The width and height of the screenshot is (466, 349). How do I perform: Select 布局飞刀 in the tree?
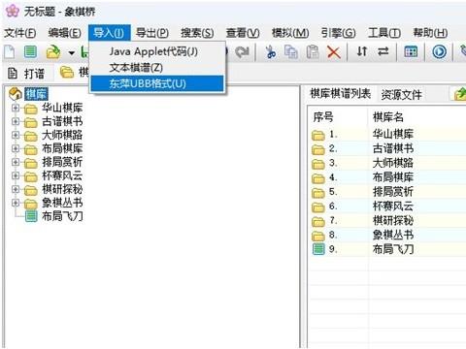click(x=62, y=216)
